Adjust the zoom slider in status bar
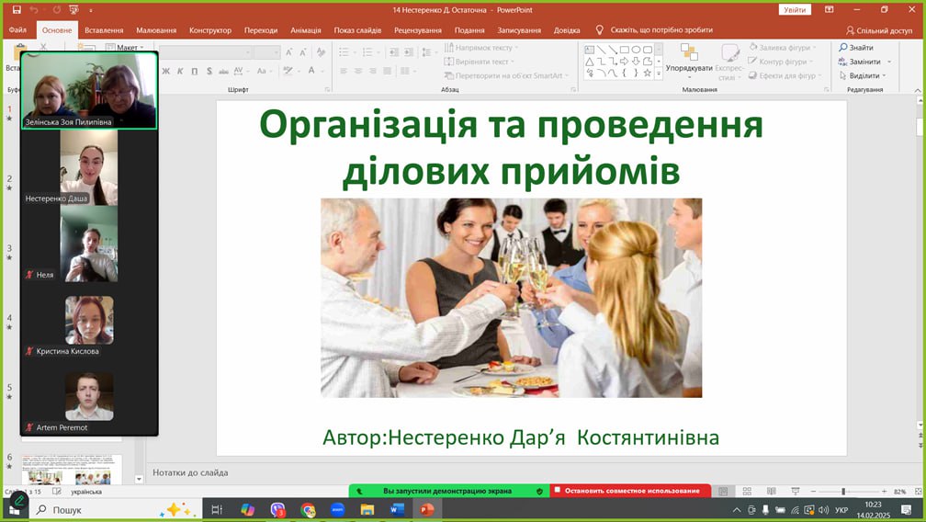 [x=843, y=492]
